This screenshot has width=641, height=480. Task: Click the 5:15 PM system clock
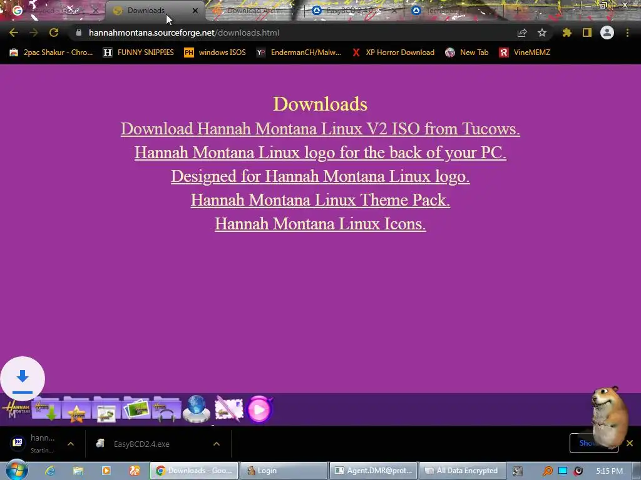pos(609,471)
